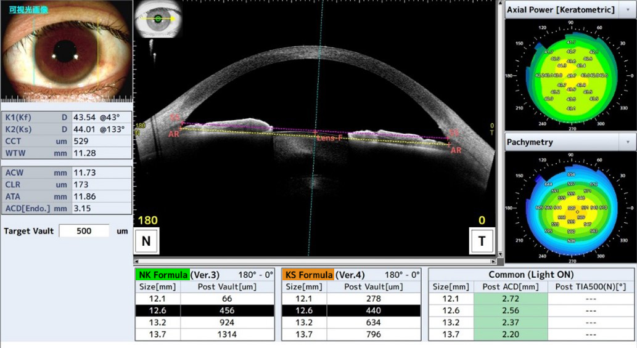Screen dimensions: 637x348
Task: Click the K1(Kf) value 43.54
Action: [x=84, y=117]
